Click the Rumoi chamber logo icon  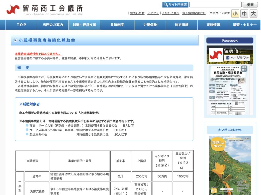(13, 9)
